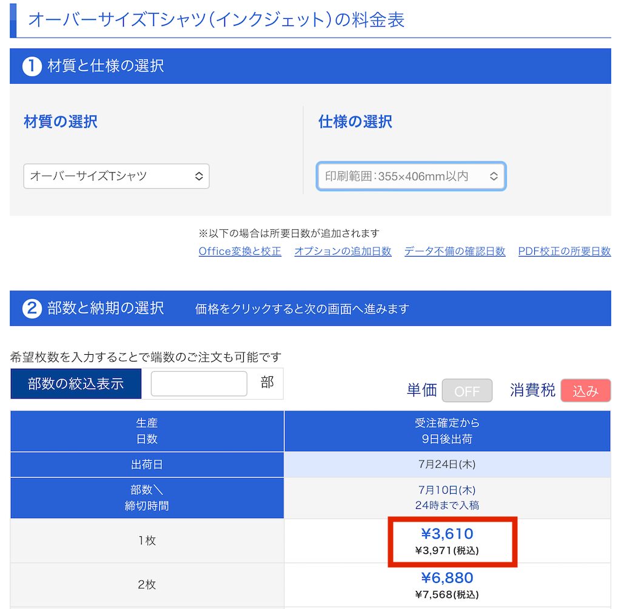Image resolution: width=621 pixels, height=609 pixels.
Task: Click the ¥7,568(税込) tax-included price text
Action: tap(447, 594)
